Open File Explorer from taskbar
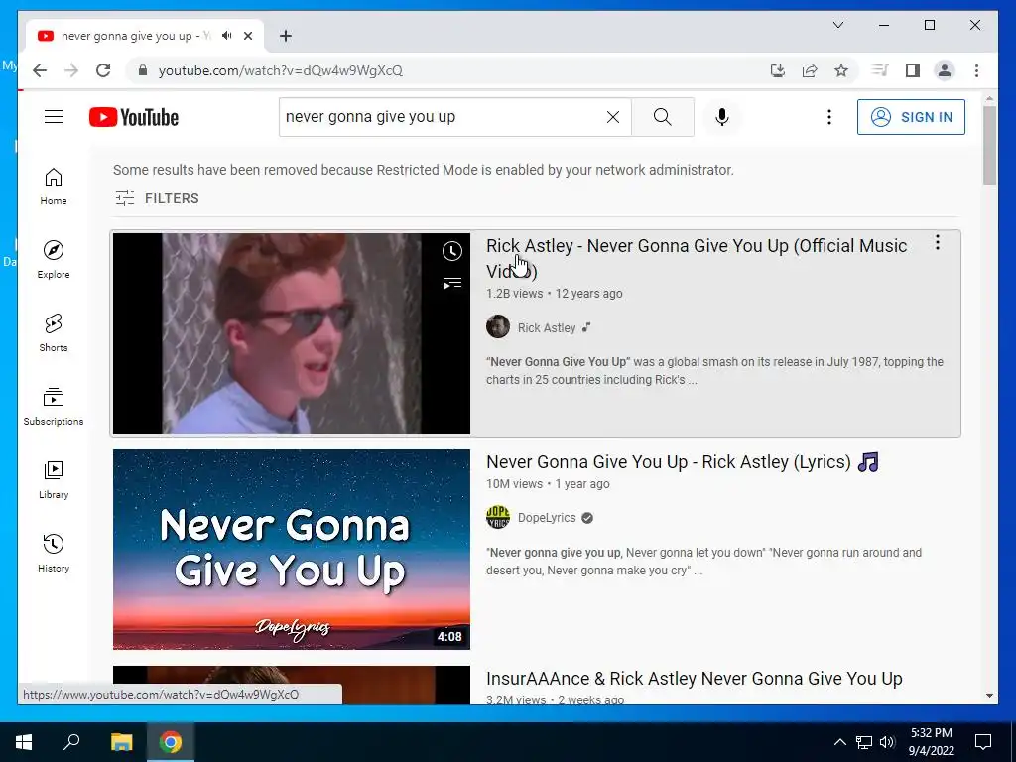Screen dimensions: 1016x762 (x=121, y=742)
